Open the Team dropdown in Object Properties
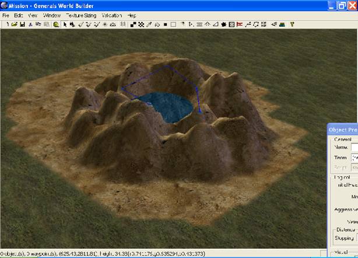Screen dimensions: 358x258 [355, 158]
